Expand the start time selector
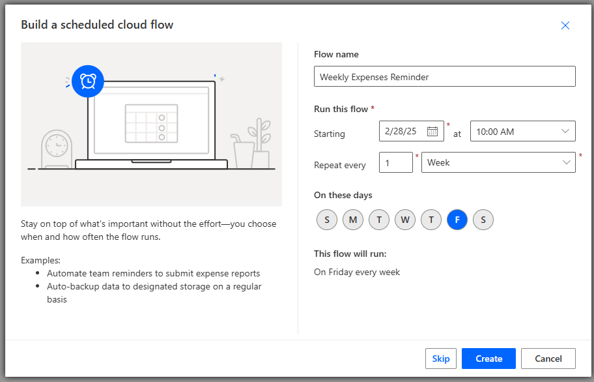Image resolution: width=594 pixels, height=382 pixels. (523, 130)
